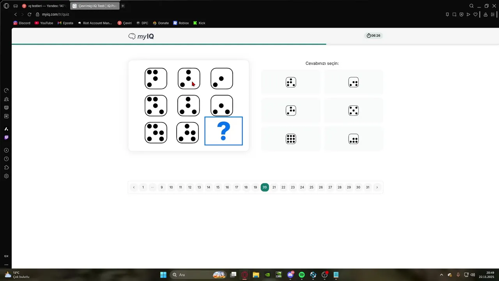Click the 06:26 countdown timer
This screenshot has width=499, height=281.
pyautogui.click(x=373, y=36)
